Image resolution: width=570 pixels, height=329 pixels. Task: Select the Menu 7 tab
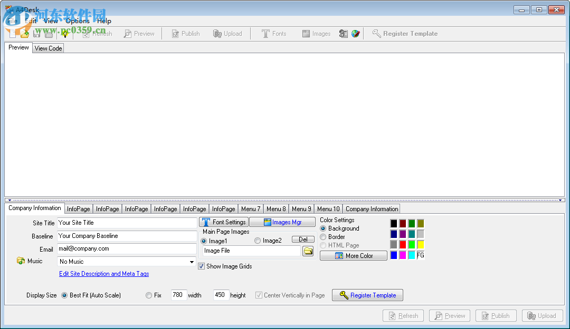(251, 209)
